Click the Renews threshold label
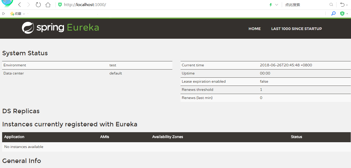 (197, 90)
